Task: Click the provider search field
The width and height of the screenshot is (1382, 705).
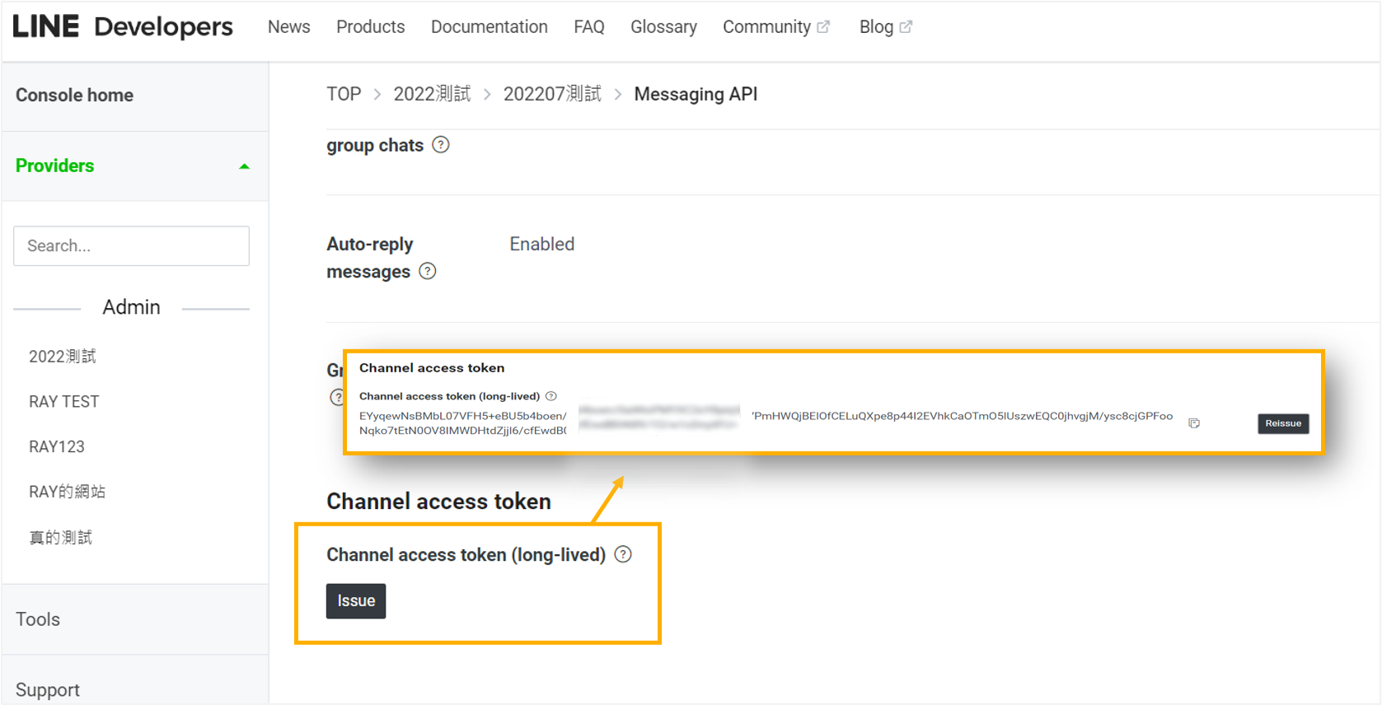Action: tap(131, 245)
